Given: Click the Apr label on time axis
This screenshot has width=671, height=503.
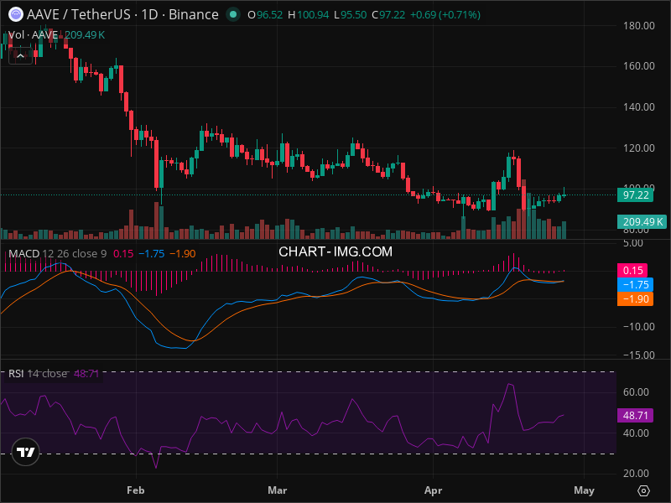Looking at the screenshot, I should pyautogui.click(x=433, y=490).
